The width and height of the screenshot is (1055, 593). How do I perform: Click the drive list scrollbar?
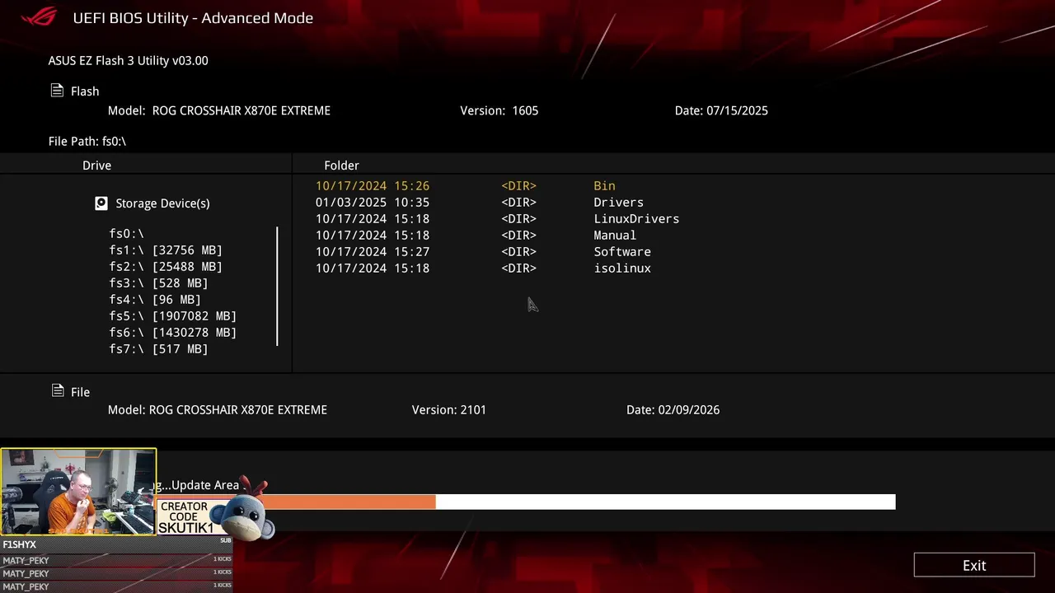(278, 287)
